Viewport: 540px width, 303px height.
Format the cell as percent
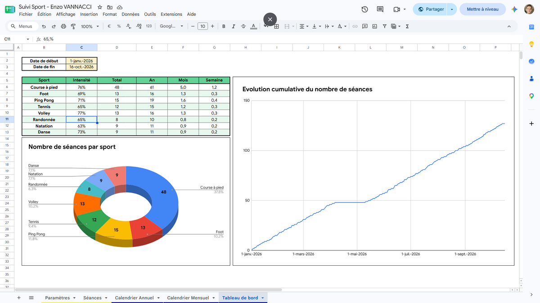[x=119, y=26]
